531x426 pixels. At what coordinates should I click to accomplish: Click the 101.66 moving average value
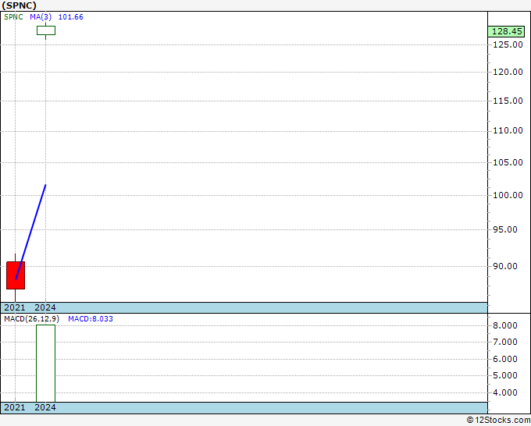70,16
